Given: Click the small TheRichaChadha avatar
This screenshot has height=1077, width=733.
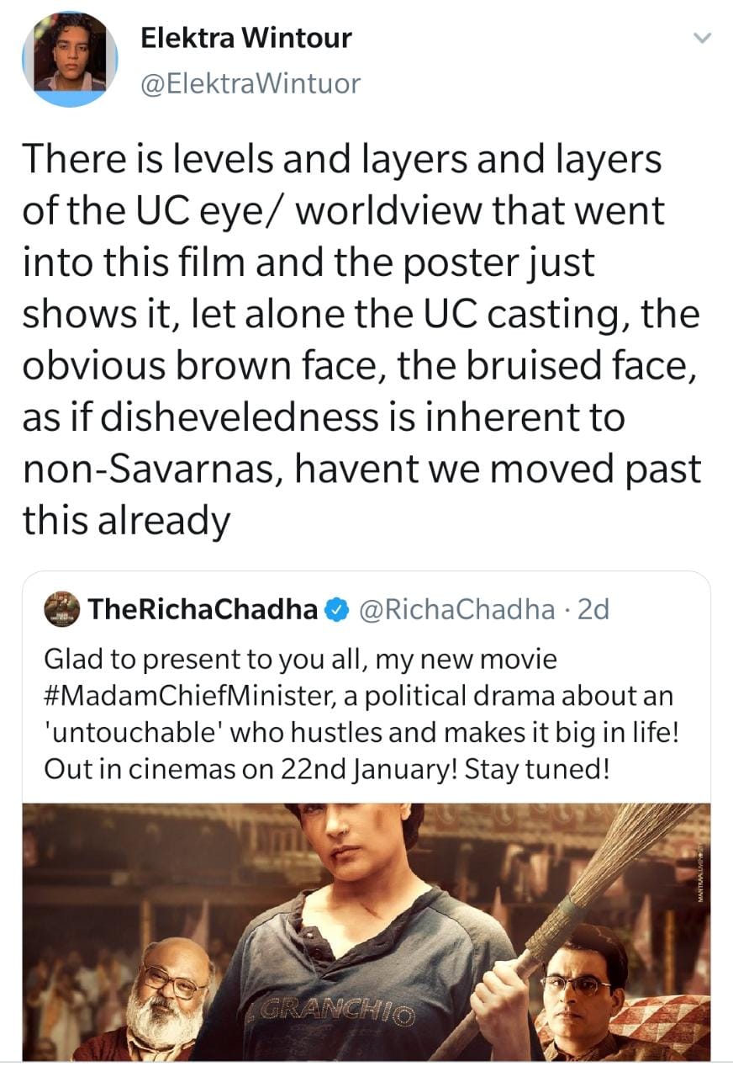Looking at the screenshot, I should [x=62, y=608].
